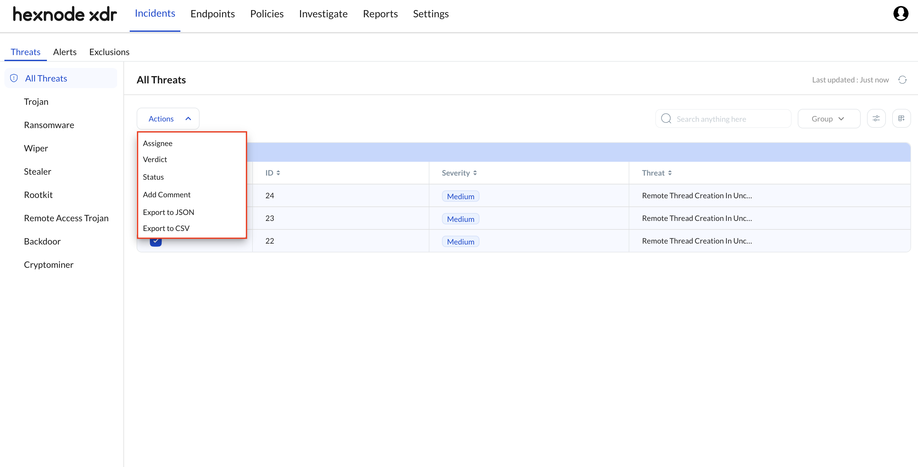Filter by Ransomware in the sidebar
The height and width of the screenshot is (467, 918).
pyautogui.click(x=49, y=125)
